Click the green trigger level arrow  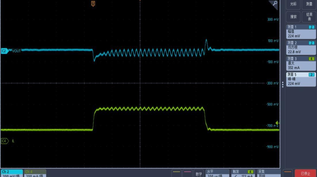pyautogui.click(x=278, y=123)
